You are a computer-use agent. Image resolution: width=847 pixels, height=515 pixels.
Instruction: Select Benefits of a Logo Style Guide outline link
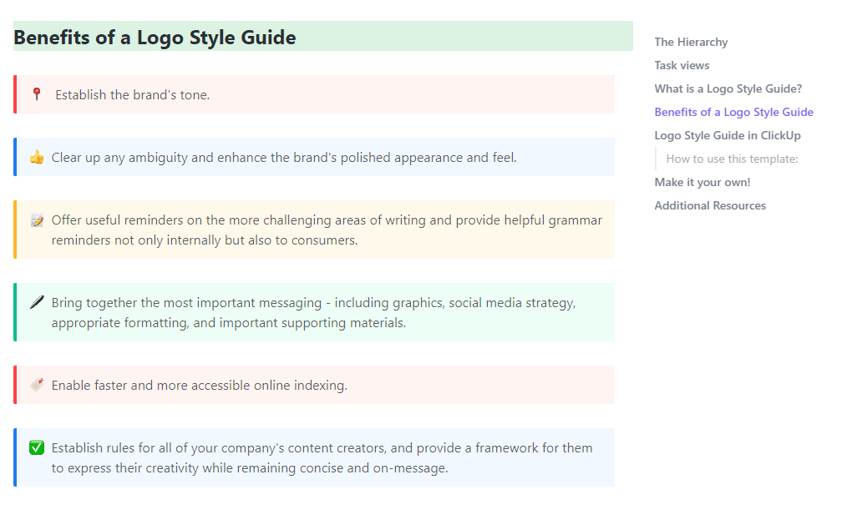point(733,112)
